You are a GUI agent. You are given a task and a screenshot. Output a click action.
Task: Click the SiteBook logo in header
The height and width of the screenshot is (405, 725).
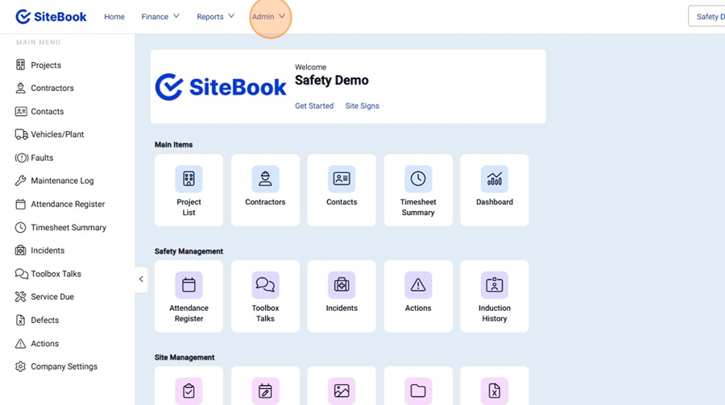(x=52, y=17)
